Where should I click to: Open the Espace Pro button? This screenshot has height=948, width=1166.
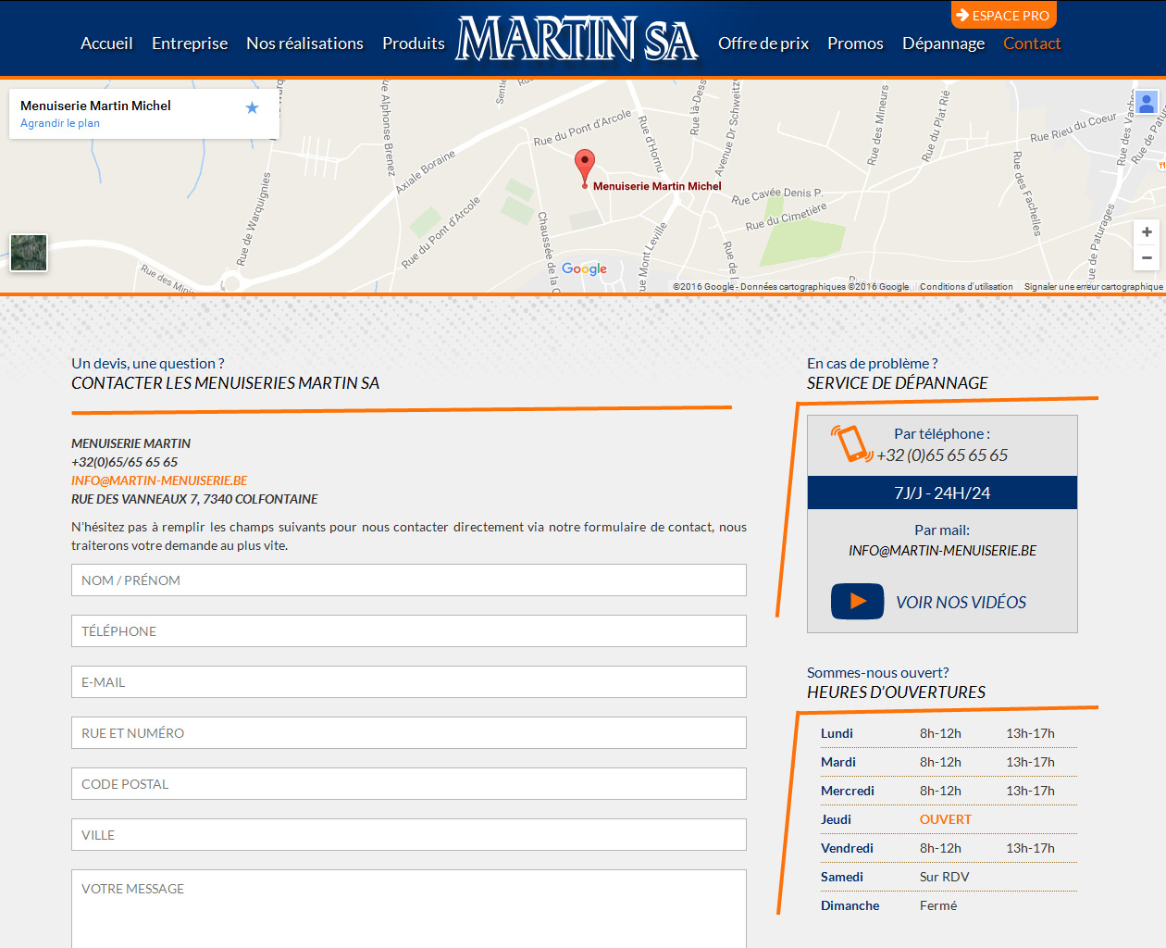1004,15
